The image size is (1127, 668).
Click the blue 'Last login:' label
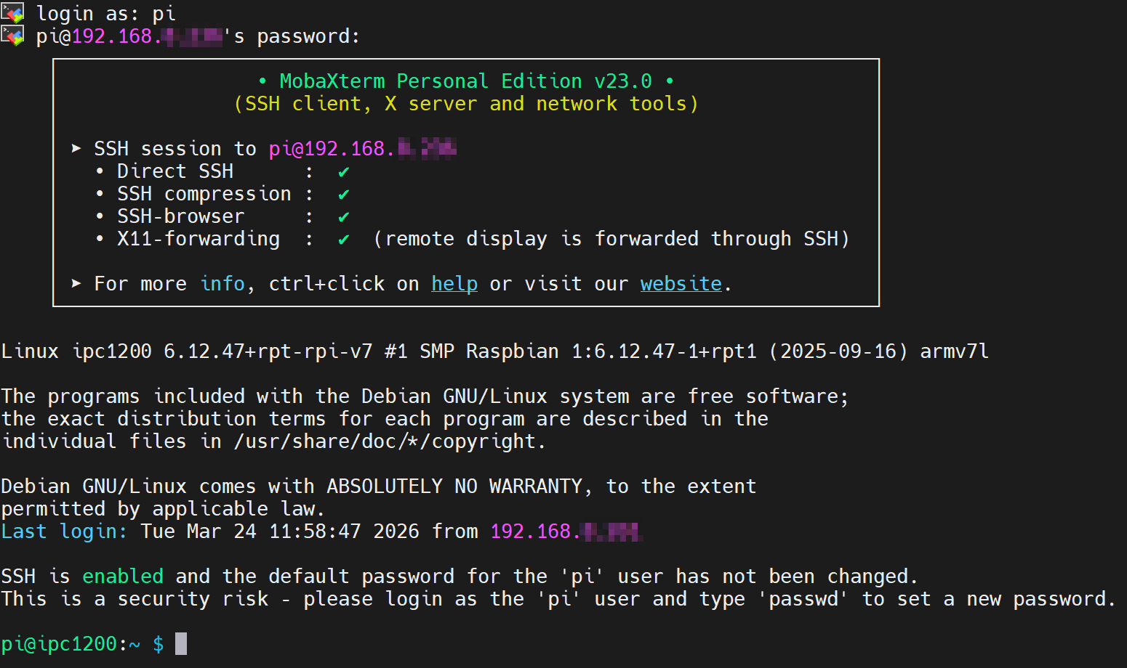tap(64, 531)
